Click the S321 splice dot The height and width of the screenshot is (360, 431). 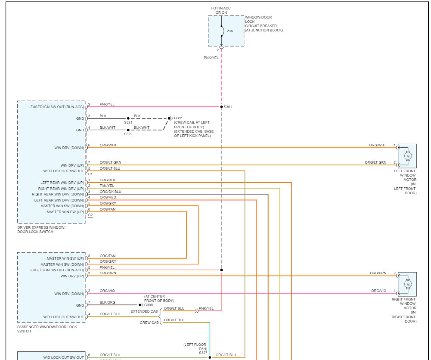(128, 118)
